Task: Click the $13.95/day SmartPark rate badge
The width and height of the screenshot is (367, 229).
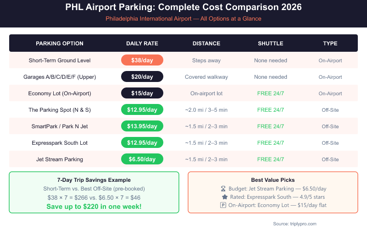Action: click(142, 126)
